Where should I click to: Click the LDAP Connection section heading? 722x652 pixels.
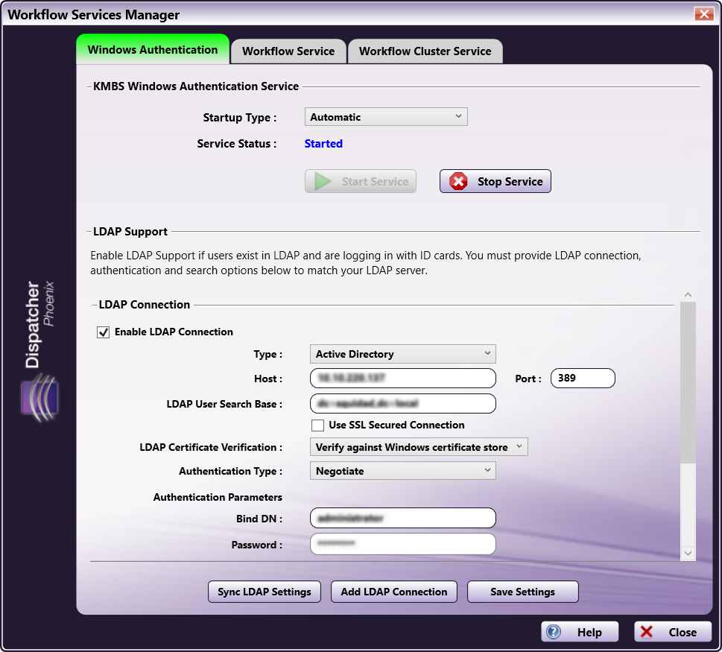pyautogui.click(x=144, y=304)
